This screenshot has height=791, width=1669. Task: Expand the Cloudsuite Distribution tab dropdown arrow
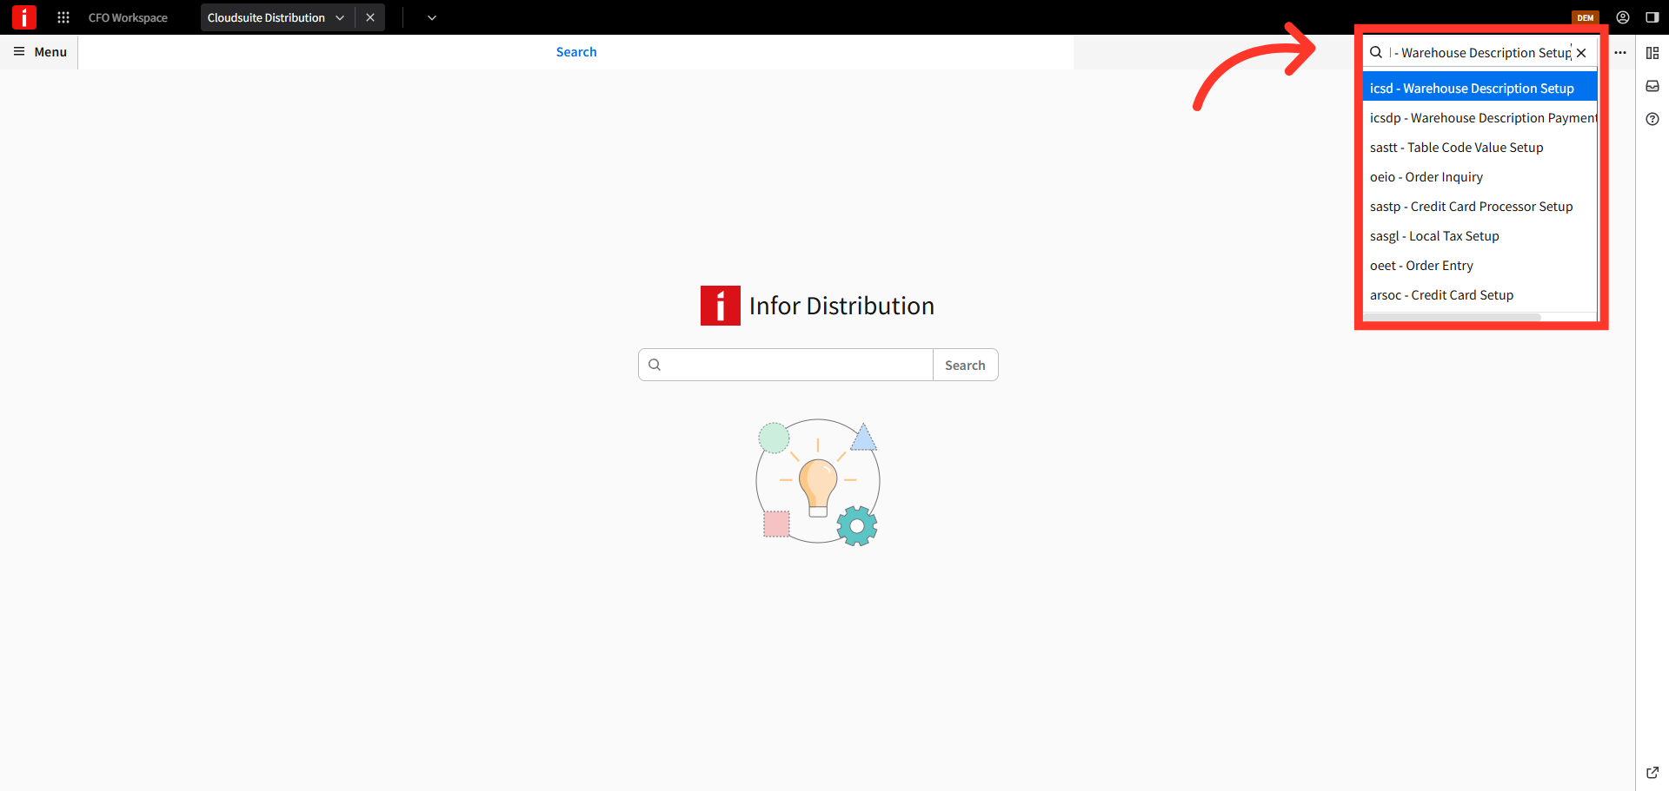pyautogui.click(x=340, y=17)
